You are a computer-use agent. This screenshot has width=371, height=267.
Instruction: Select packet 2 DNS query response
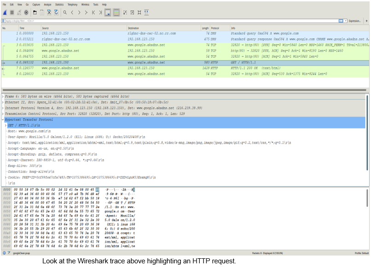(185, 39)
